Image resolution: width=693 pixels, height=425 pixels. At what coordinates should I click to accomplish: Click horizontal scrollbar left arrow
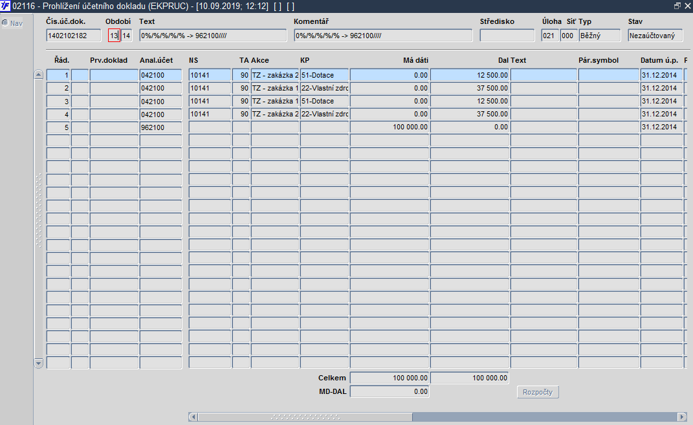193,417
